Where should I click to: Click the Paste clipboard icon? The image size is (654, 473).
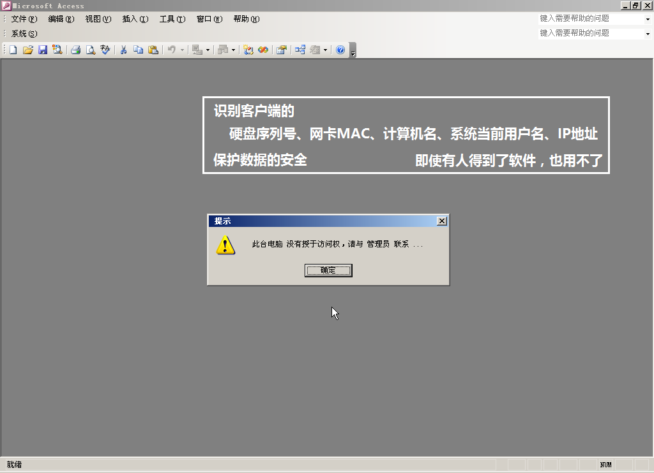[153, 50]
